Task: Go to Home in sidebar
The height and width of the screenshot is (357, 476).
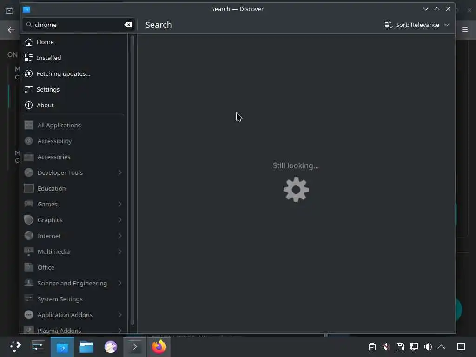Action: pos(74,42)
